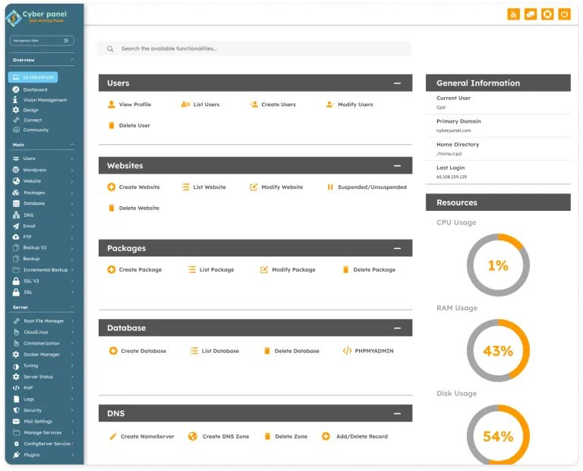Image resolution: width=583 pixels, height=471 pixels.
Task: Click the Cyber panel logo
Action: [x=36, y=17]
